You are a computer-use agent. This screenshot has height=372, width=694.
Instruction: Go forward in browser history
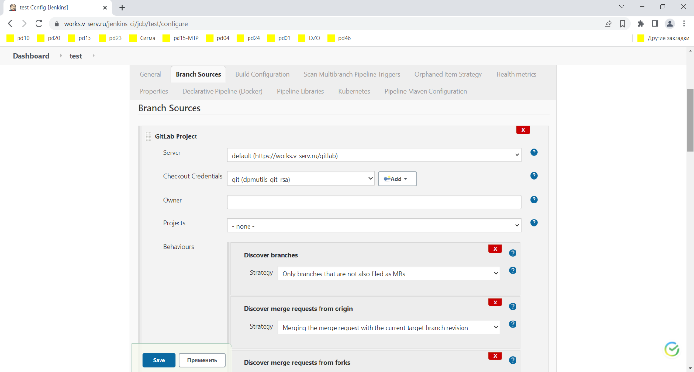click(x=24, y=23)
